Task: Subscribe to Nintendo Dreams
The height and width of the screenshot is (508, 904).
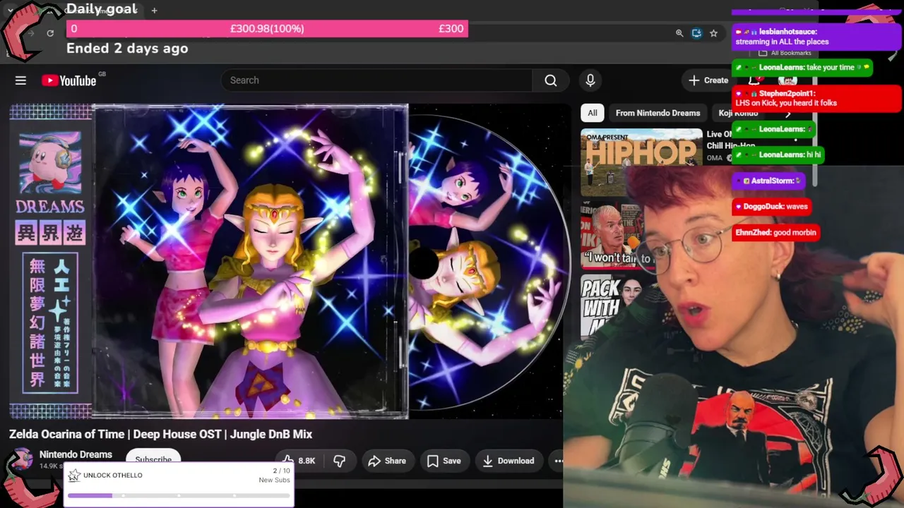Action: tap(153, 459)
